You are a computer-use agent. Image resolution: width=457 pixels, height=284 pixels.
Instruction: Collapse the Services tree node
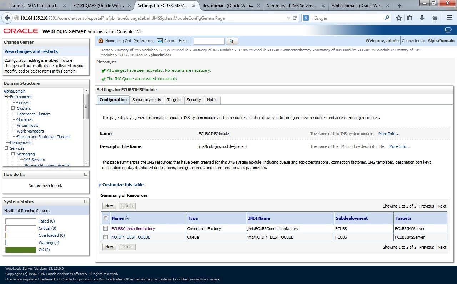pyautogui.click(x=6, y=148)
